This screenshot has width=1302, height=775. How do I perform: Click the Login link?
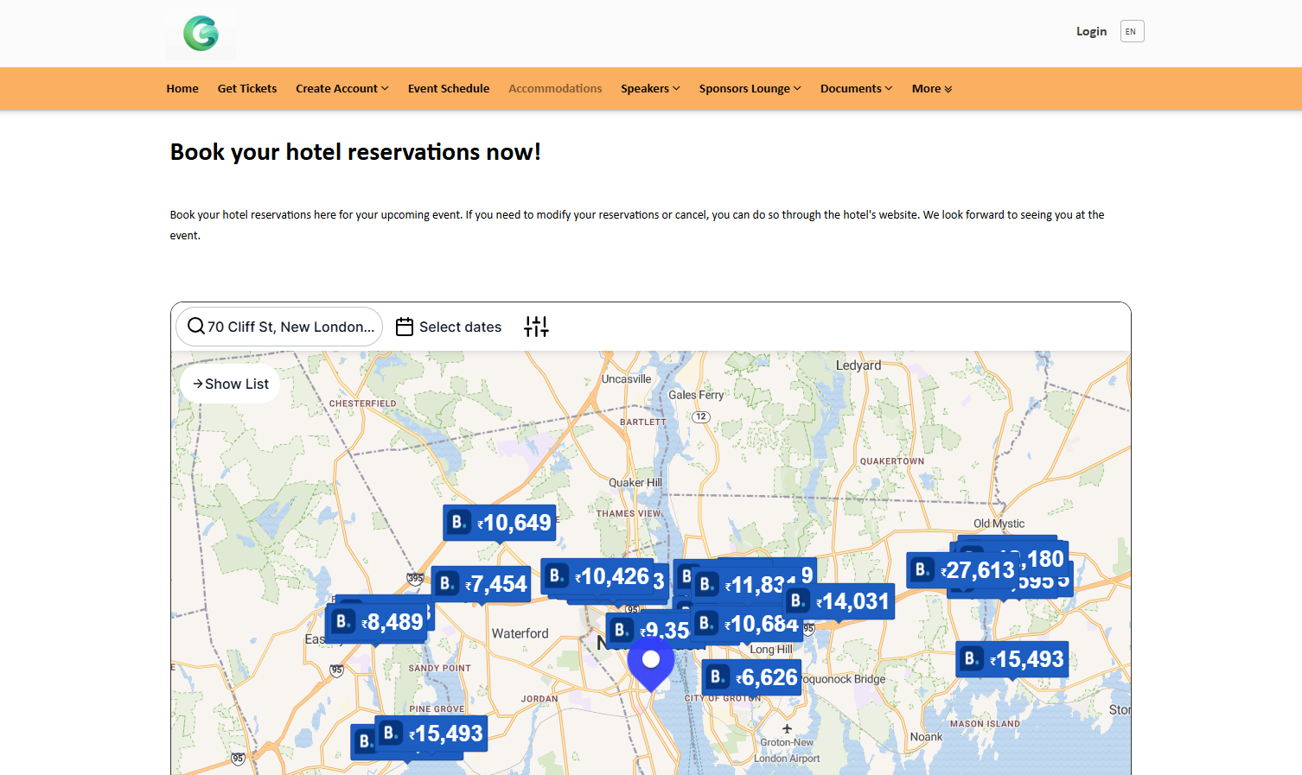[1091, 32]
